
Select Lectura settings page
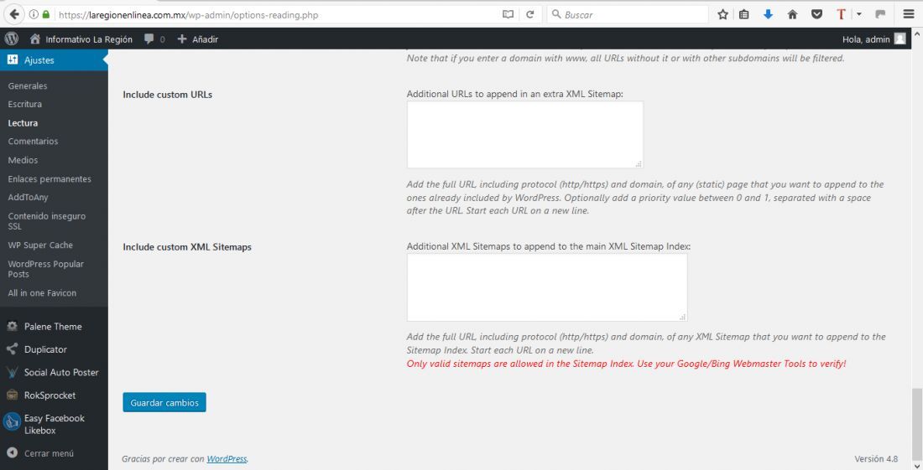pos(23,123)
